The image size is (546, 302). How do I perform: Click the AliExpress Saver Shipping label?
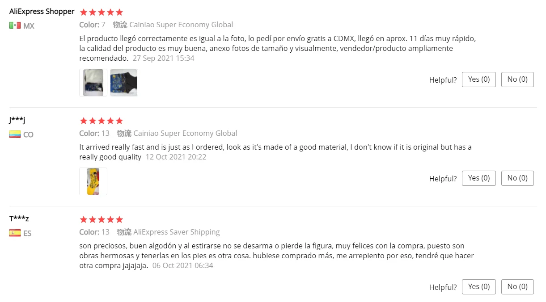pos(176,232)
